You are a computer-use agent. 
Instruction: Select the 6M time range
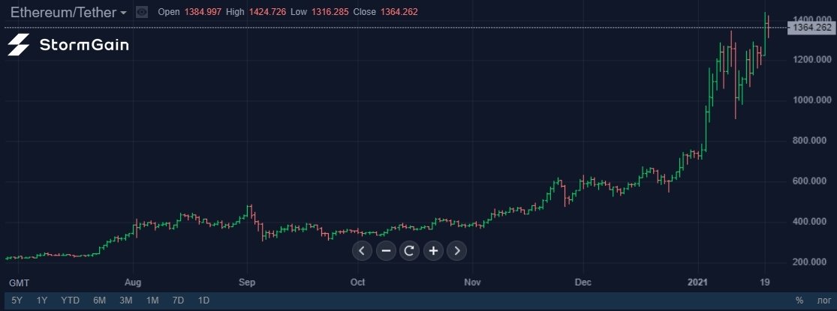[x=99, y=301]
